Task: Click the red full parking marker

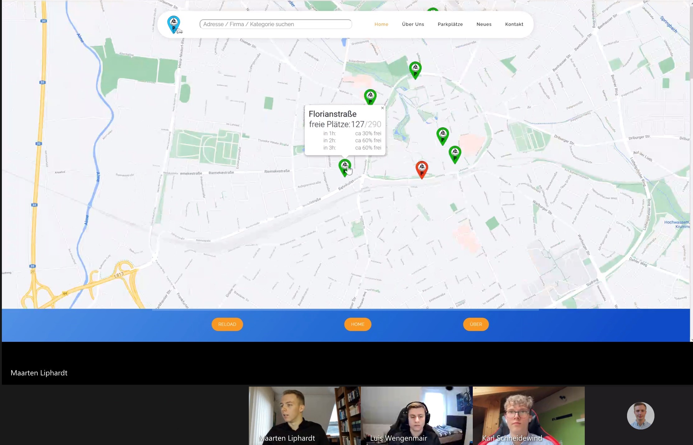Action: pyautogui.click(x=422, y=169)
